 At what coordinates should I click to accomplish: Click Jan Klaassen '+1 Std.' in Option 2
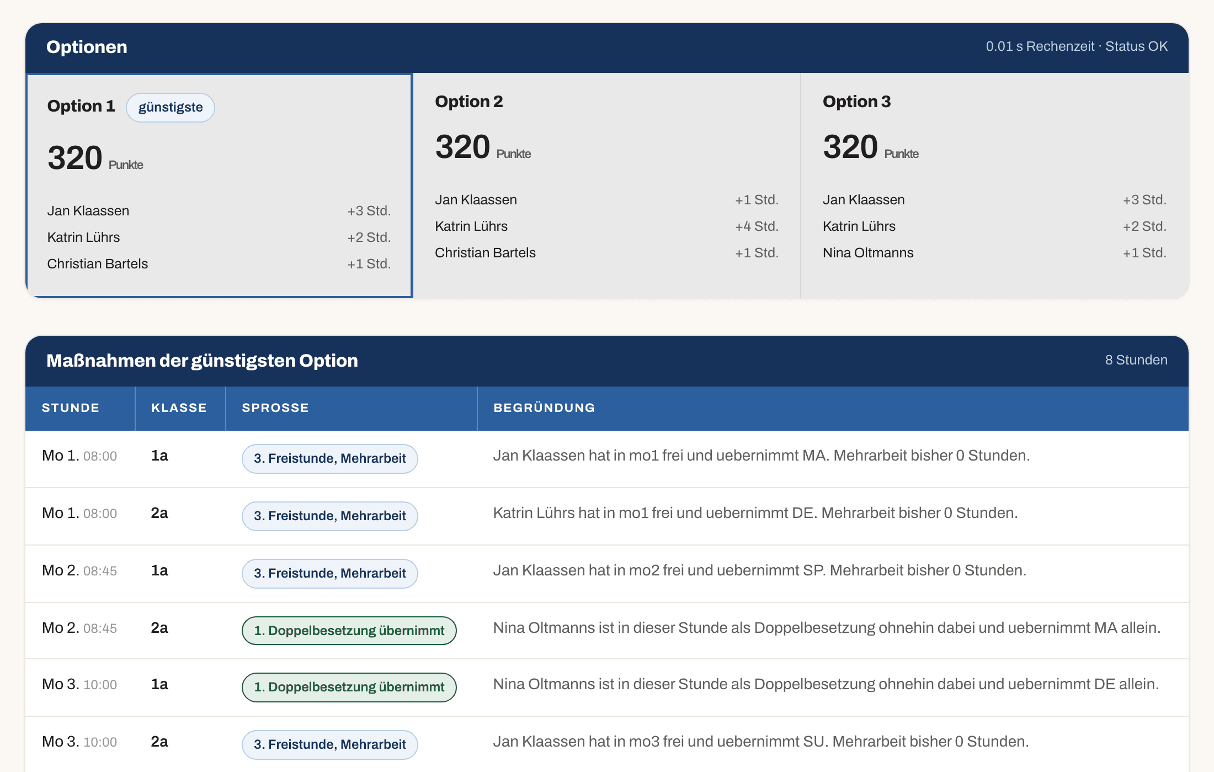(757, 200)
